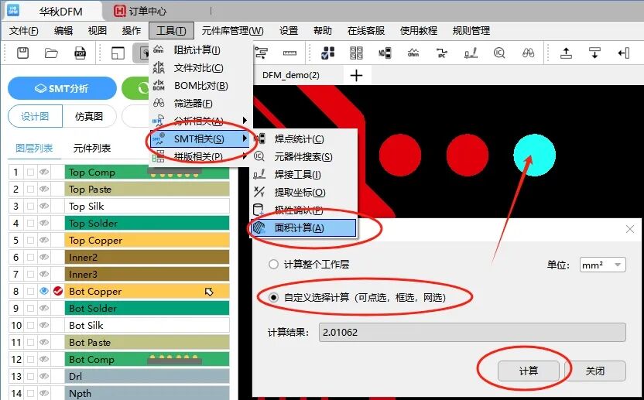Image resolution: width=644 pixels, height=400 pixels.
Task: Click the Top Copper layer color bar
Action: (147, 241)
